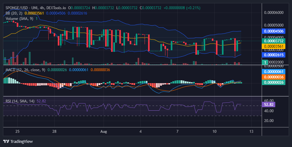Click the high price H0.00003732 value
Image resolution: width=292 pixels, height=147 pixels.
click(x=103, y=8)
